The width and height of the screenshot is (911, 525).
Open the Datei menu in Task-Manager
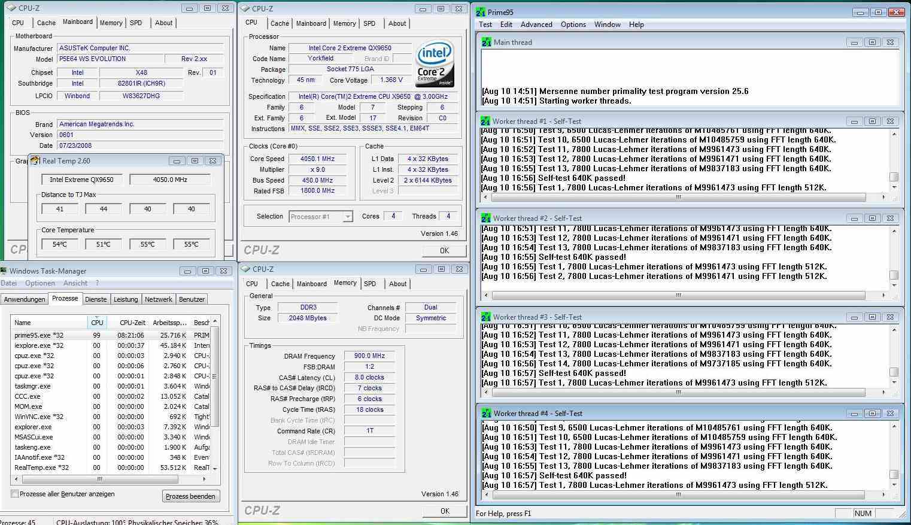(9, 283)
